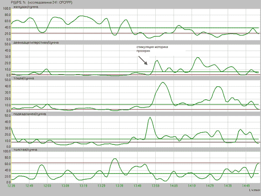The height and width of the screenshot is (196, 261).
Task: Click 100.0 on the желудок chart axis
Action: click(7, 9)
